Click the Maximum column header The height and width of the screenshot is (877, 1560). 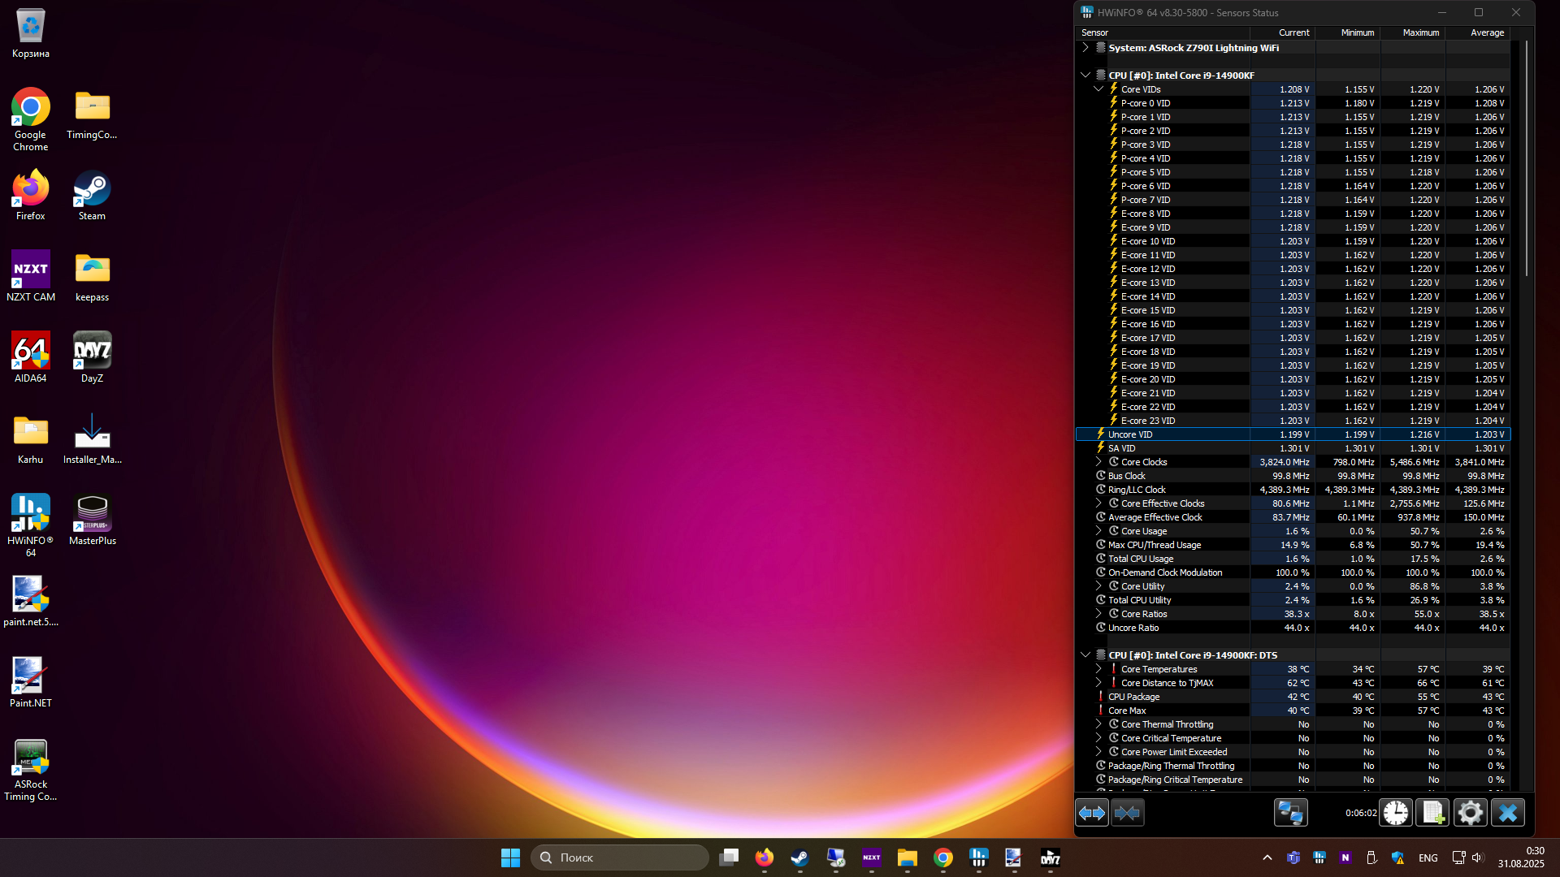[1413, 32]
